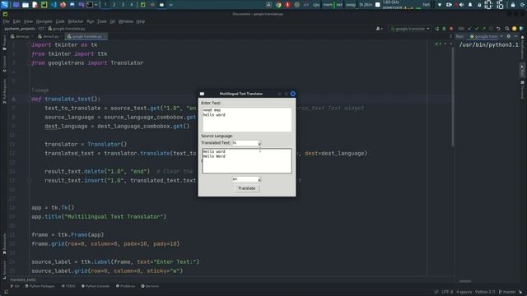Open the google translate run configuration dropdown
The width and height of the screenshot is (527, 296).
[410, 29]
